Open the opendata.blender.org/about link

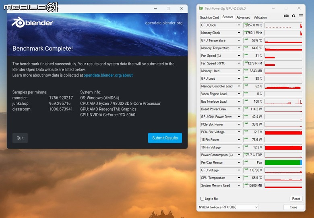point(108,75)
